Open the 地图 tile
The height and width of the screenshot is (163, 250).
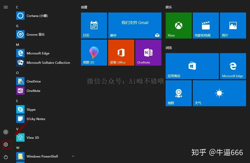coord(178,93)
